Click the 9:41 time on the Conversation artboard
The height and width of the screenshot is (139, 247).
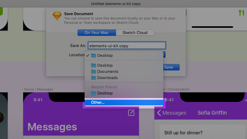(169, 100)
